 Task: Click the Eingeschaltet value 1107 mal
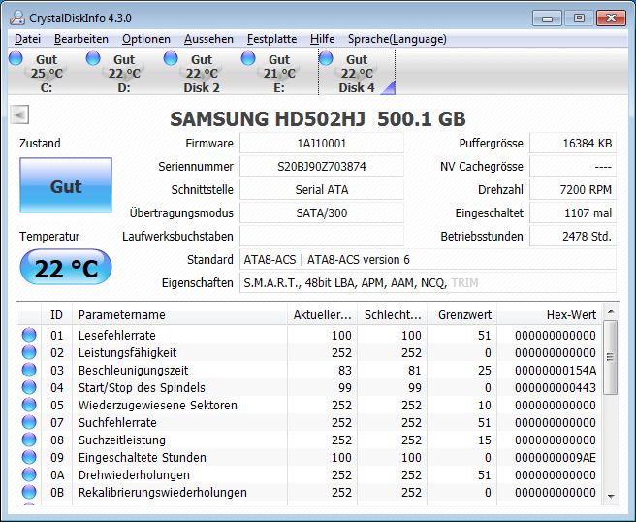point(573,213)
